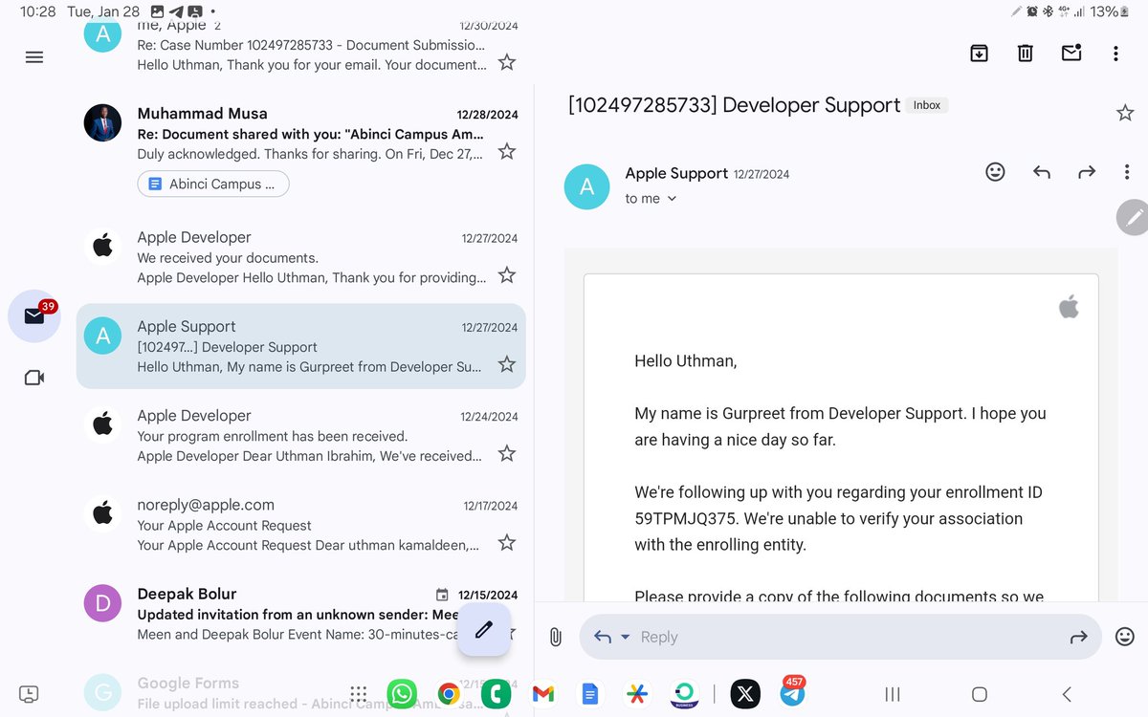Screen dimensions: 1148x717
Task: Tap the home navigation button
Action: point(979,694)
